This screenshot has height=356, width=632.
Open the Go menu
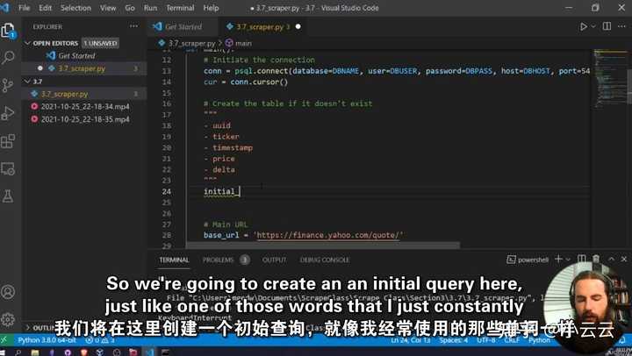(x=130, y=8)
